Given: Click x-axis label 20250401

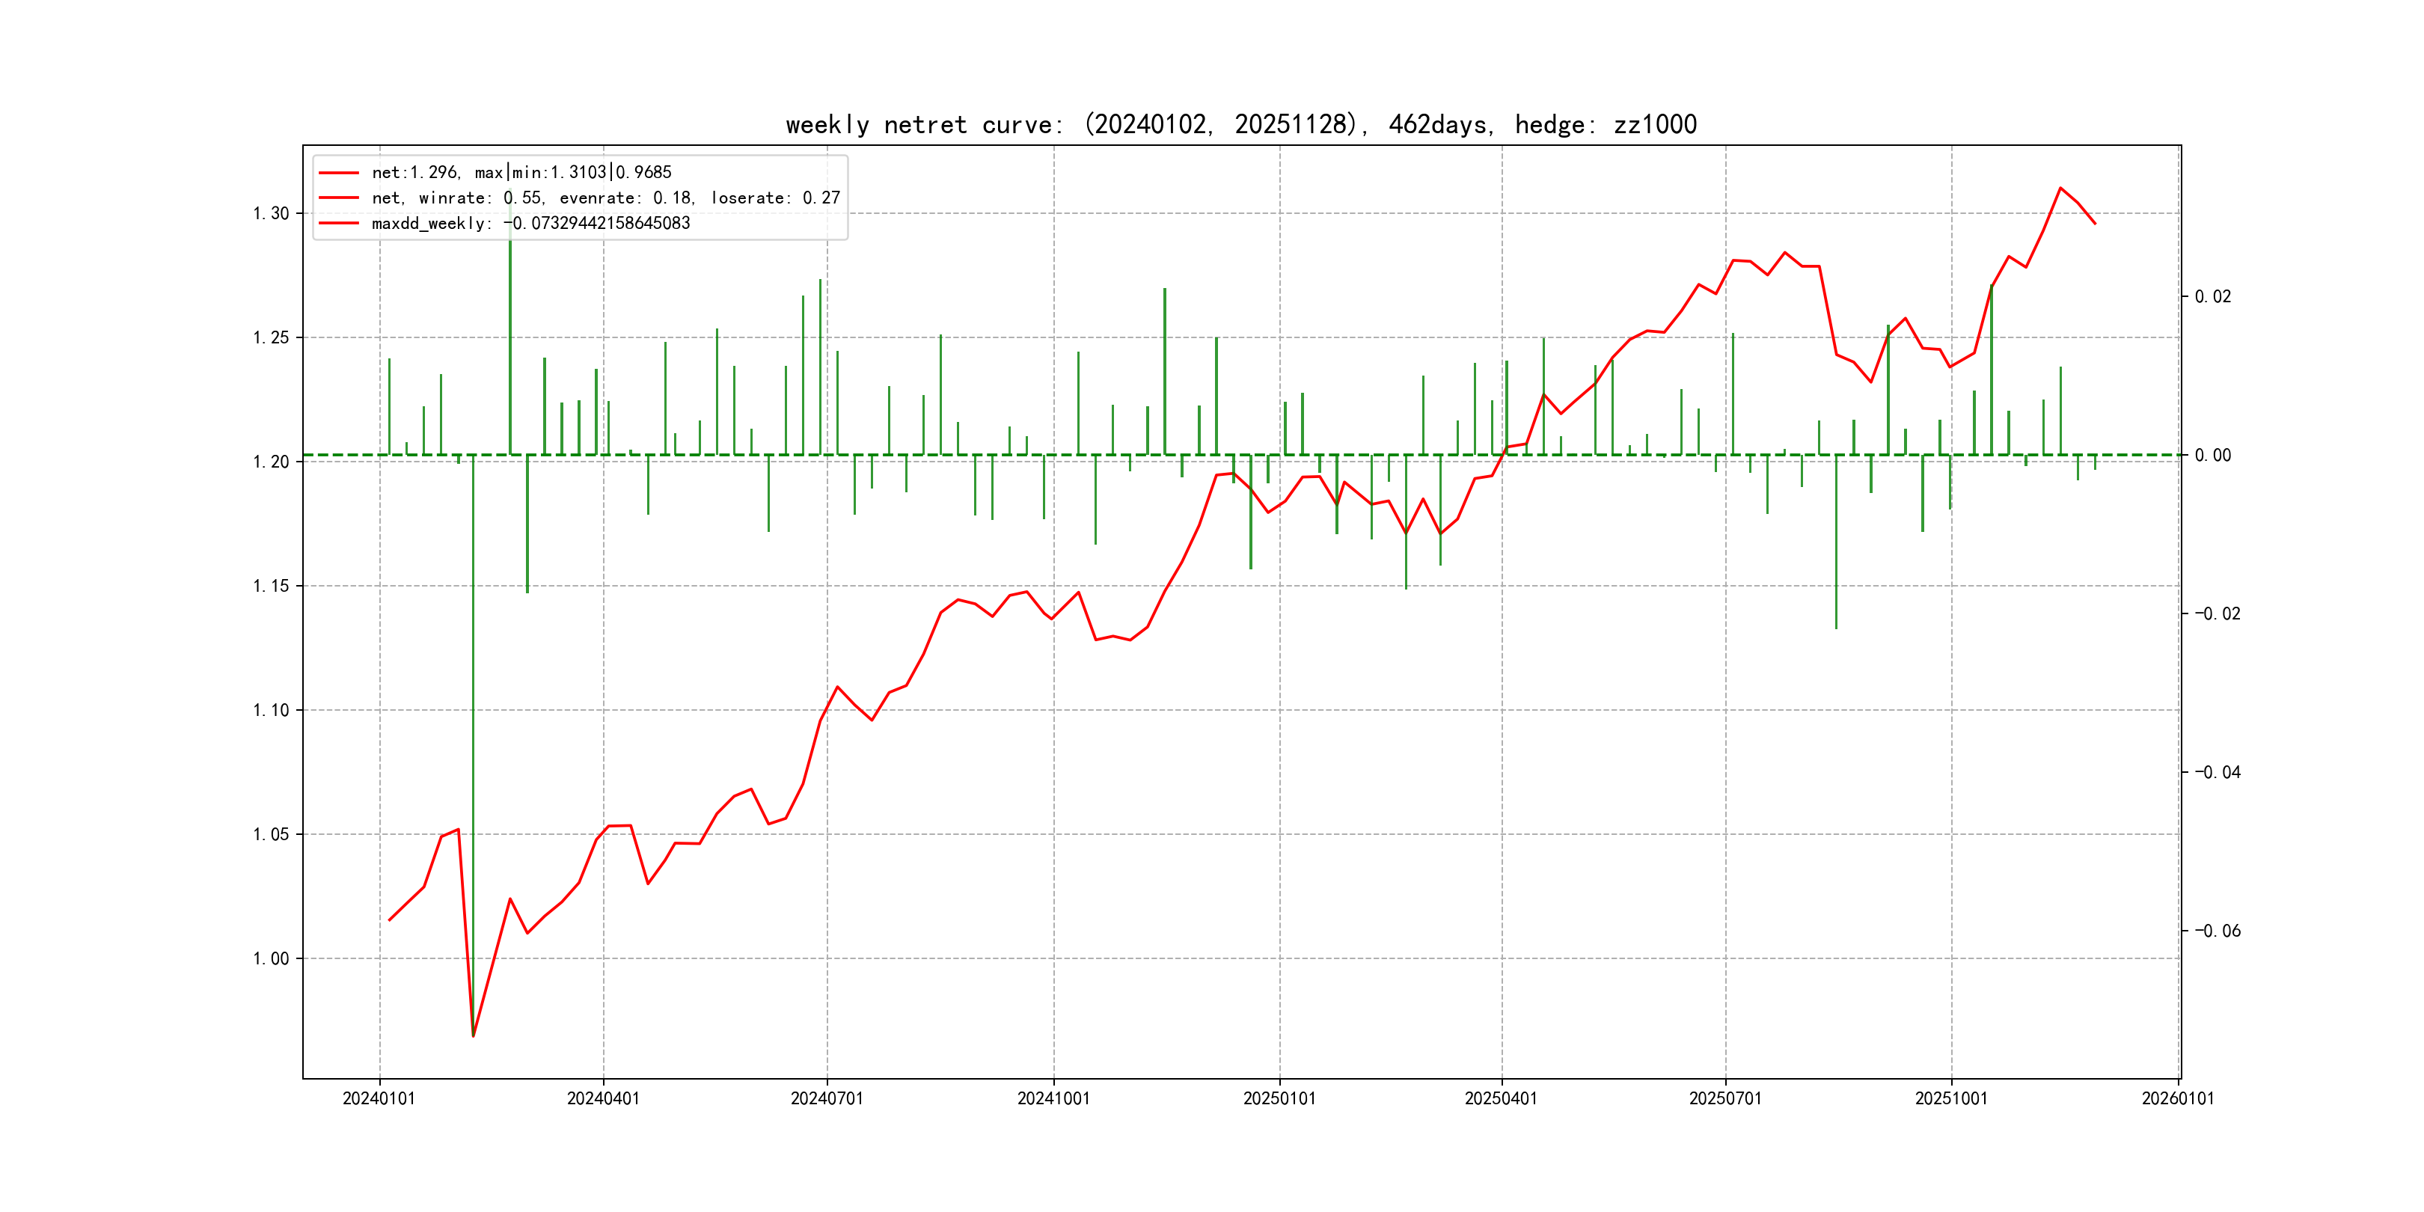Looking at the screenshot, I should tap(1501, 1098).
